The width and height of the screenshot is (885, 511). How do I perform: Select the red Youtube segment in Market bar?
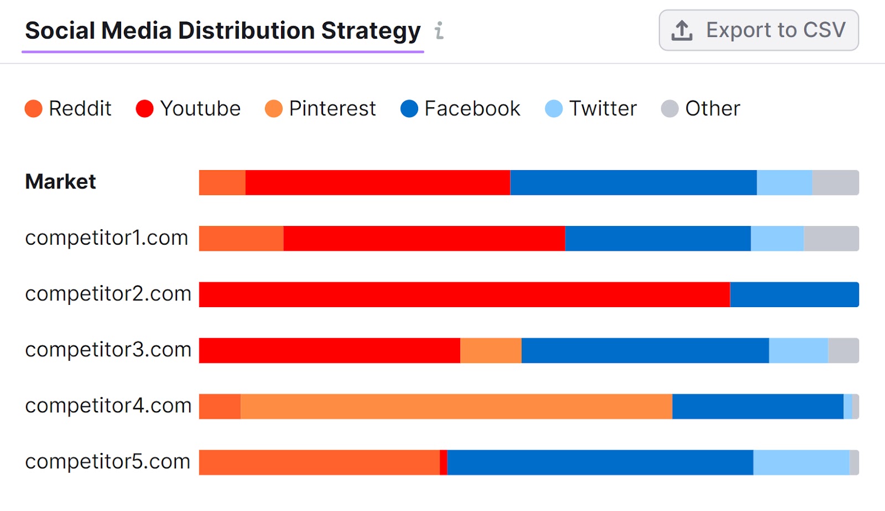(x=376, y=182)
